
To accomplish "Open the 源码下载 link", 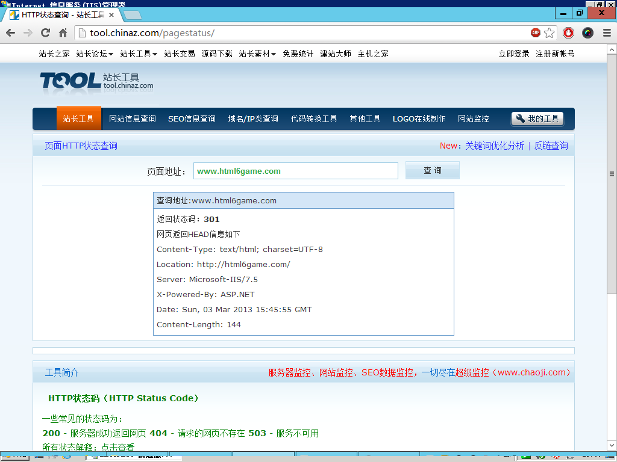I will pos(217,54).
